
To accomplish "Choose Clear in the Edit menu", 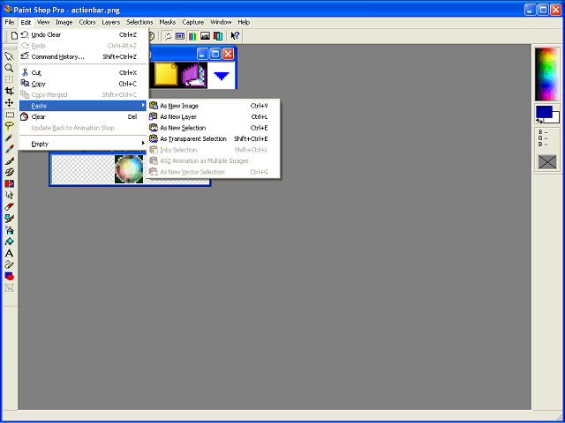I will [x=84, y=117].
